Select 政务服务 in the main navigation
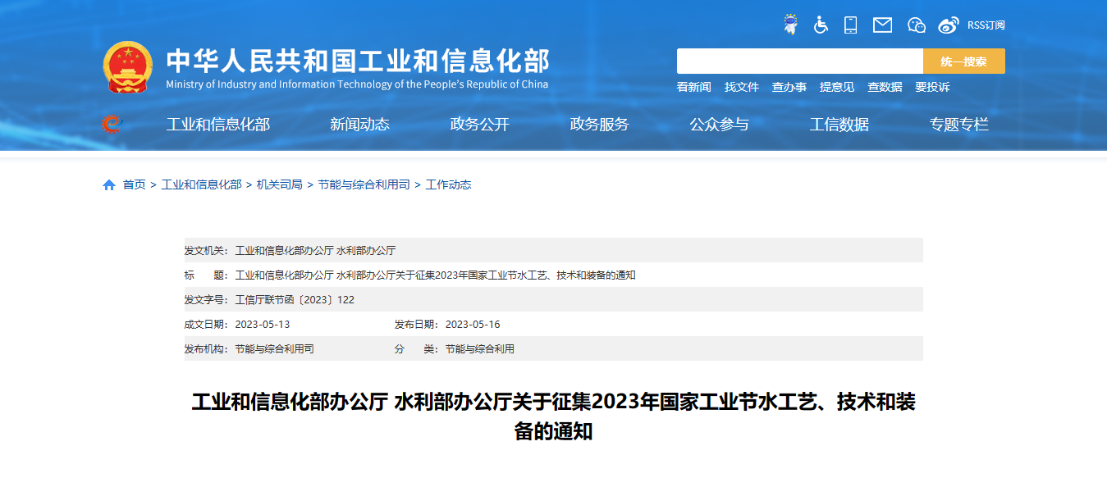 tap(599, 125)
